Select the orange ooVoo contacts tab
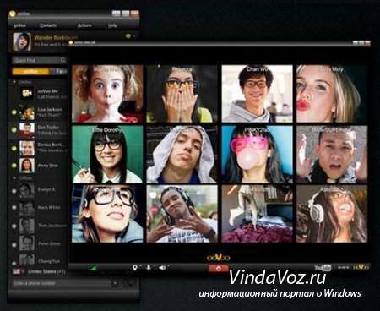This screenshot has width=380, height=311. 30,72
